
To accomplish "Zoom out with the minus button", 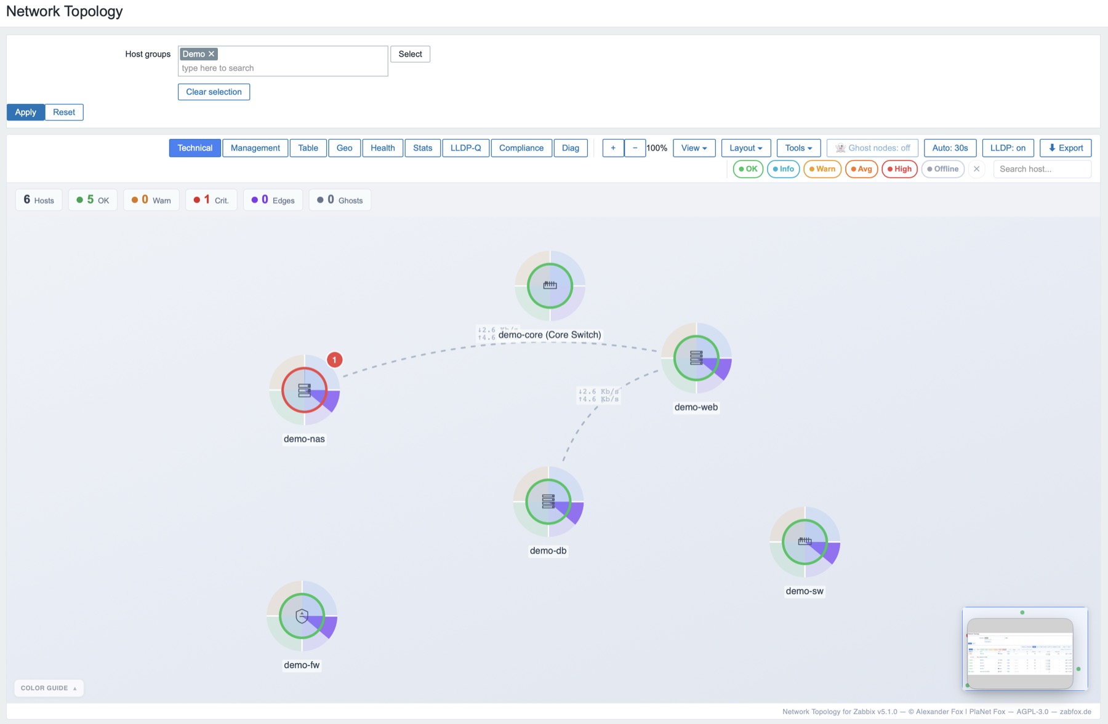I will point(635,148).
